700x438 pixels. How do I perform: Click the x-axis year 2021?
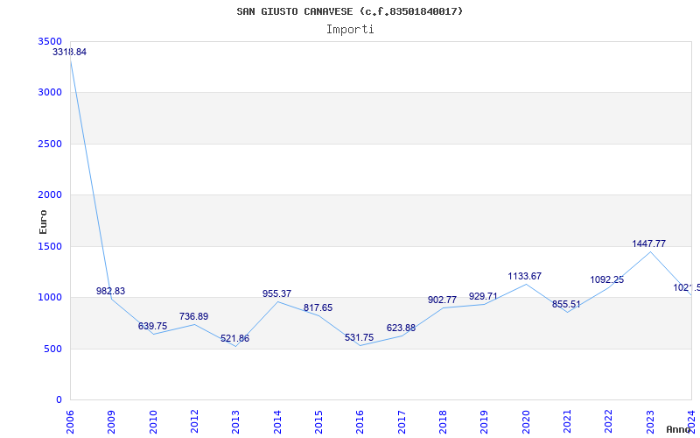coord(567,422)
